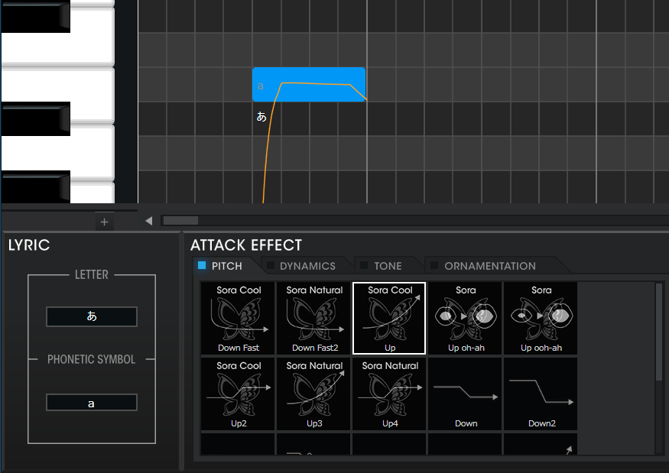Pick the Sora Up ooh-ah effect

[x=541, y=318]
